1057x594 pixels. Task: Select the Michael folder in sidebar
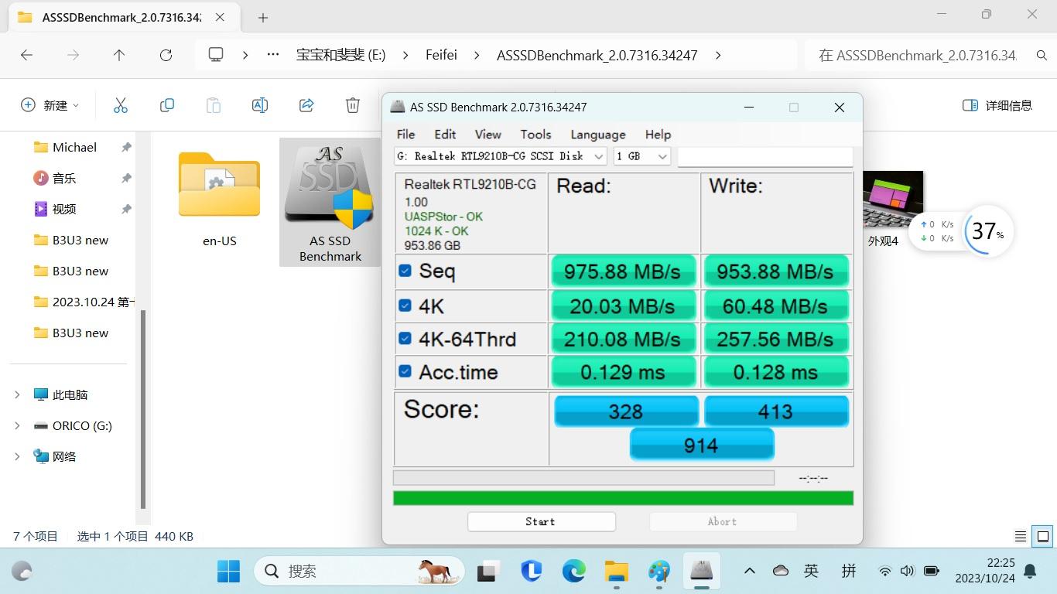(x=74, y=147)
